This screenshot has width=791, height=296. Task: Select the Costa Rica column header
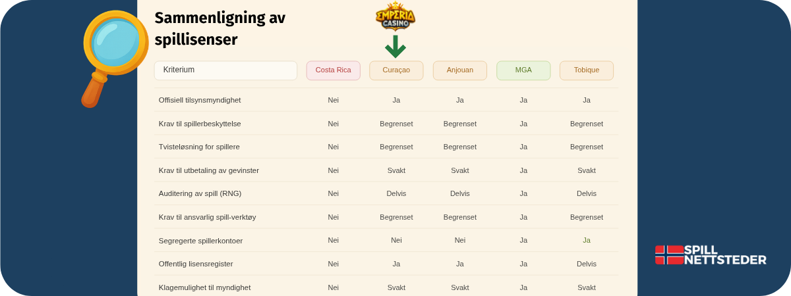tap(333, 70)
